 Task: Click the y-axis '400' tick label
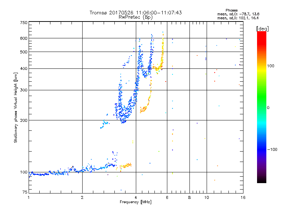[24, 69]
